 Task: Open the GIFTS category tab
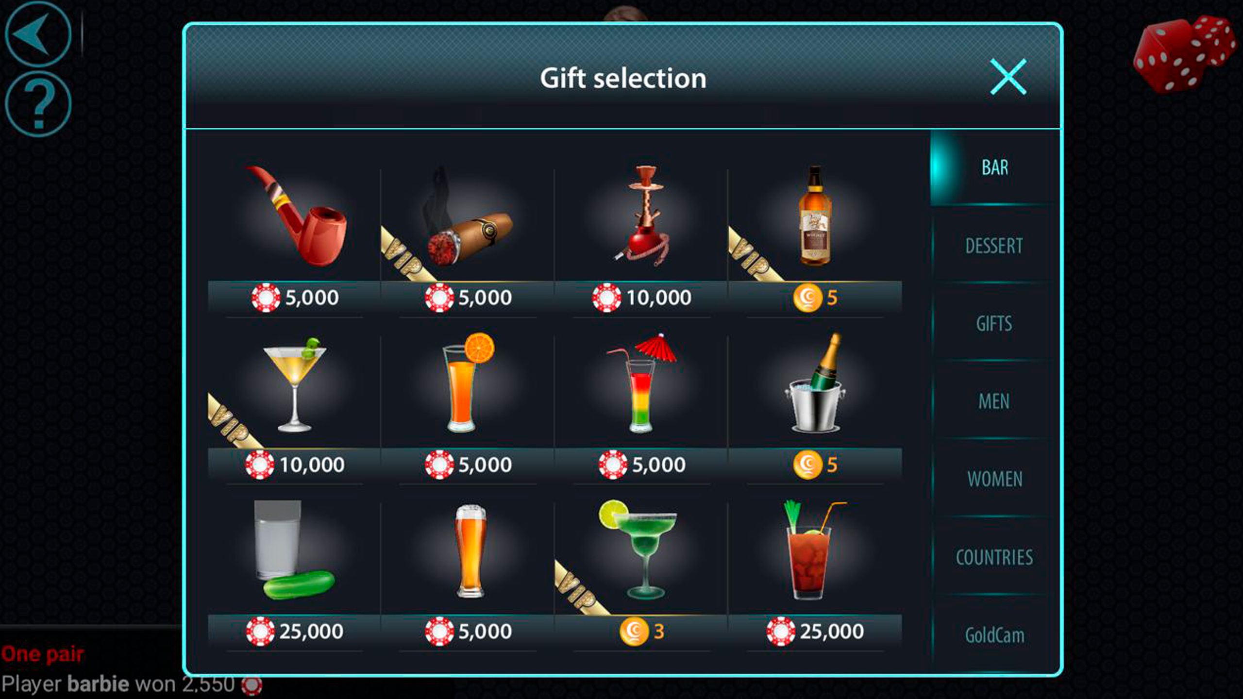click(994, 323)
